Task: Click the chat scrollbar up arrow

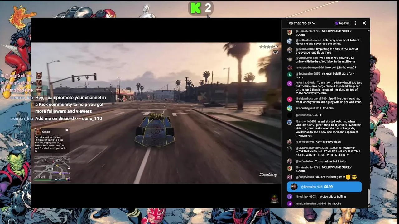Action: coord(369,30)
